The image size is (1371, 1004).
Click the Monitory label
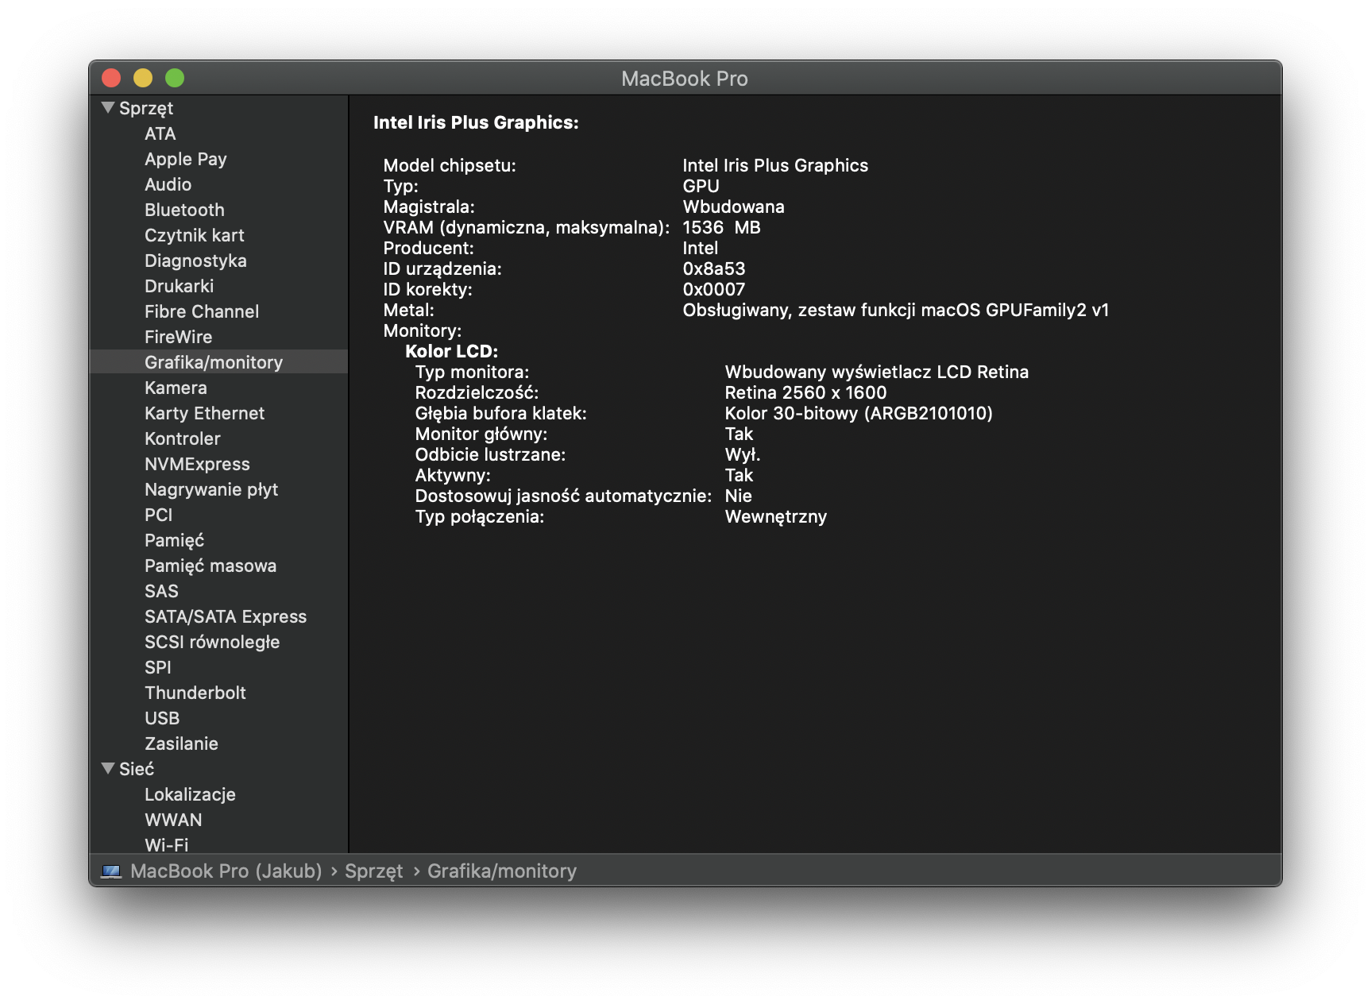point(422,330)
